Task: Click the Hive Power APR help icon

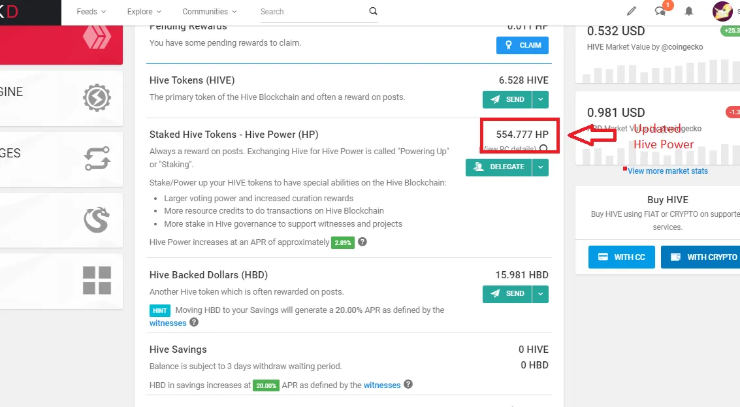Action: 362,242
